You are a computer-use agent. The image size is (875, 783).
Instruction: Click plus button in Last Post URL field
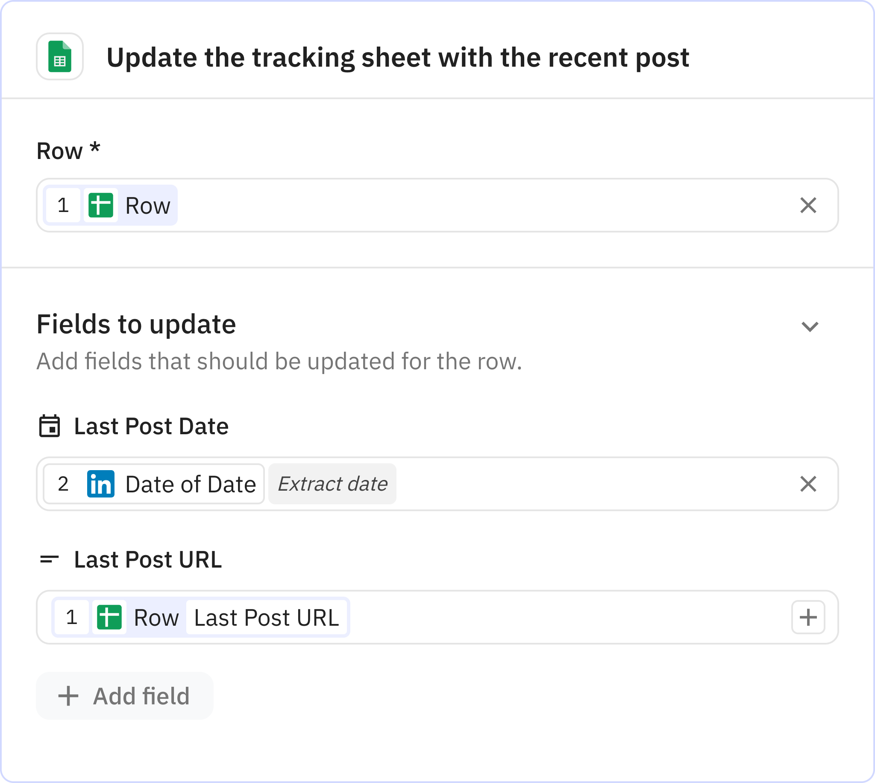tap(808, 617)
